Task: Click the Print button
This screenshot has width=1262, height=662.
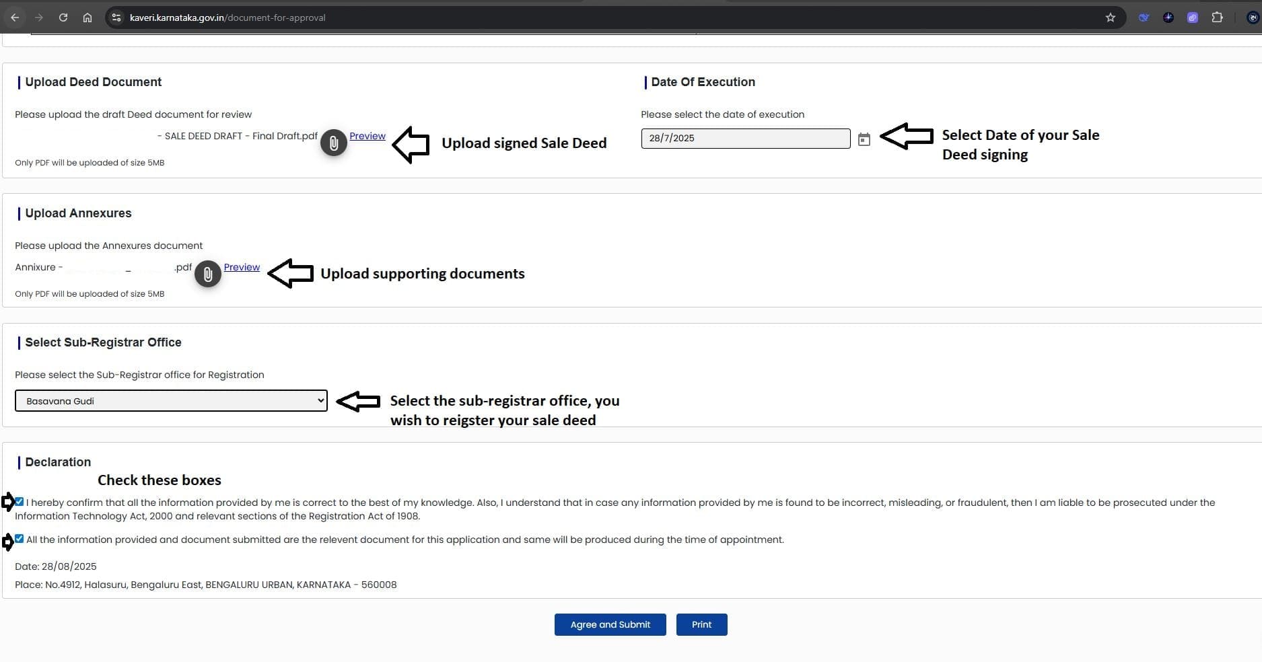Action: [701, 624]
